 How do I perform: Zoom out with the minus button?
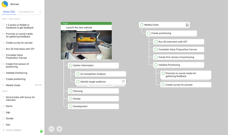[51, 129]
